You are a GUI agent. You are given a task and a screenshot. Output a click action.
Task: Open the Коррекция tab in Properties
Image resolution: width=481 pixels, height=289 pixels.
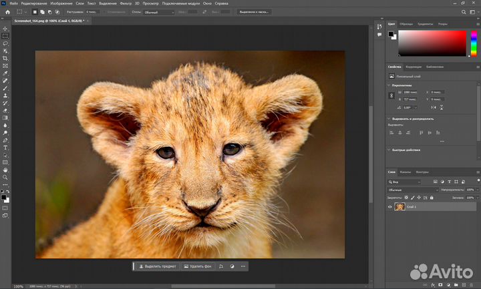pos(414,67)
